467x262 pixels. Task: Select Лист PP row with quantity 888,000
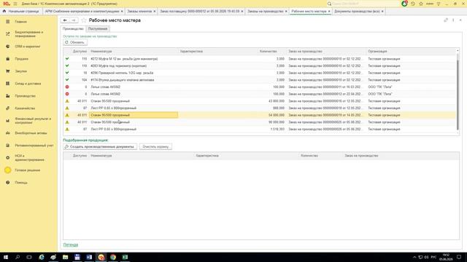(260, 108)
